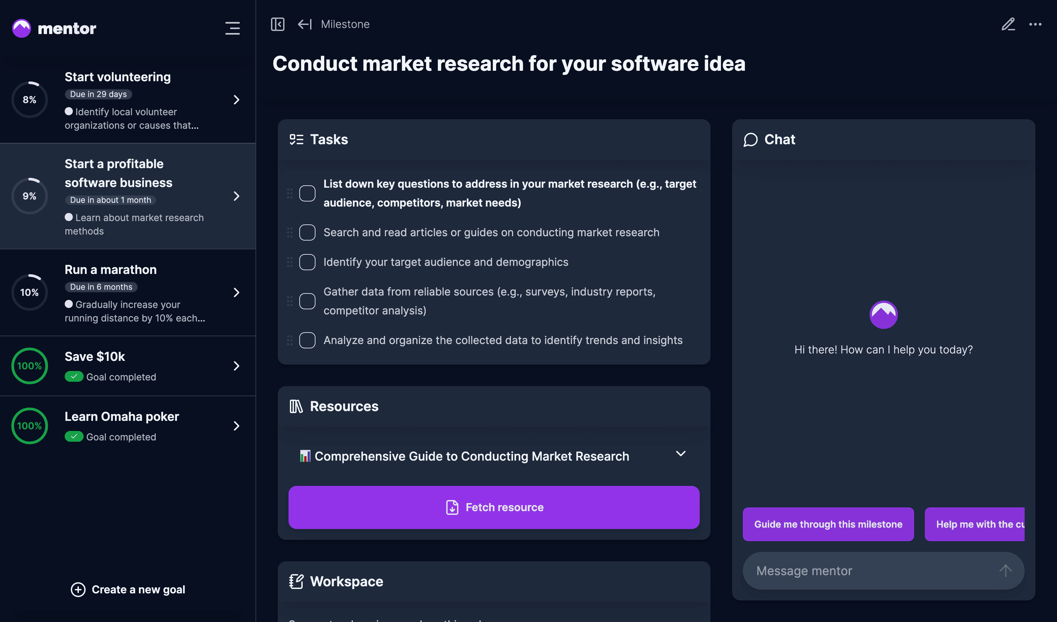Check 'Search and read articles' task checkbox
The height and width of the screenshot is (622, 1057).
point(307,232)
